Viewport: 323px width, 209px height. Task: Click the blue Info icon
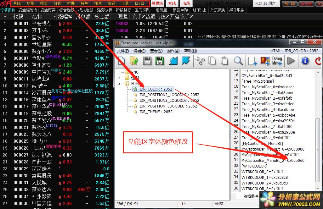click(x=305, y=61)
